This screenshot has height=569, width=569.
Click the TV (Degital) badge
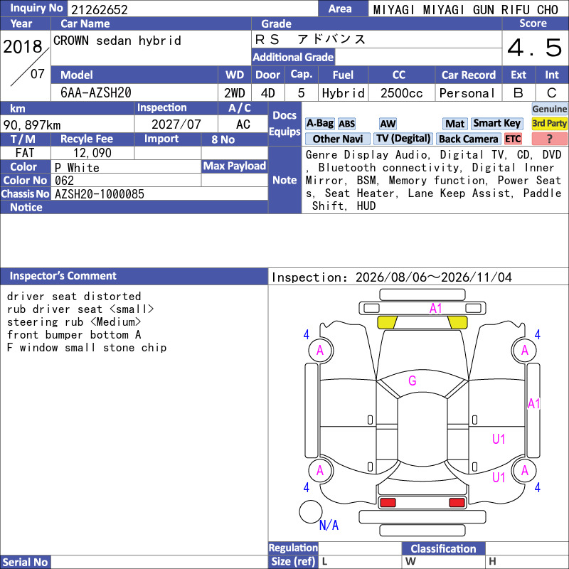403,139
